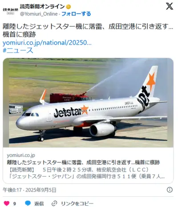Click the reply speech bubble icon
Image resolution: width=178 pixels, height=207 pixels.
(x=28, y=203)
